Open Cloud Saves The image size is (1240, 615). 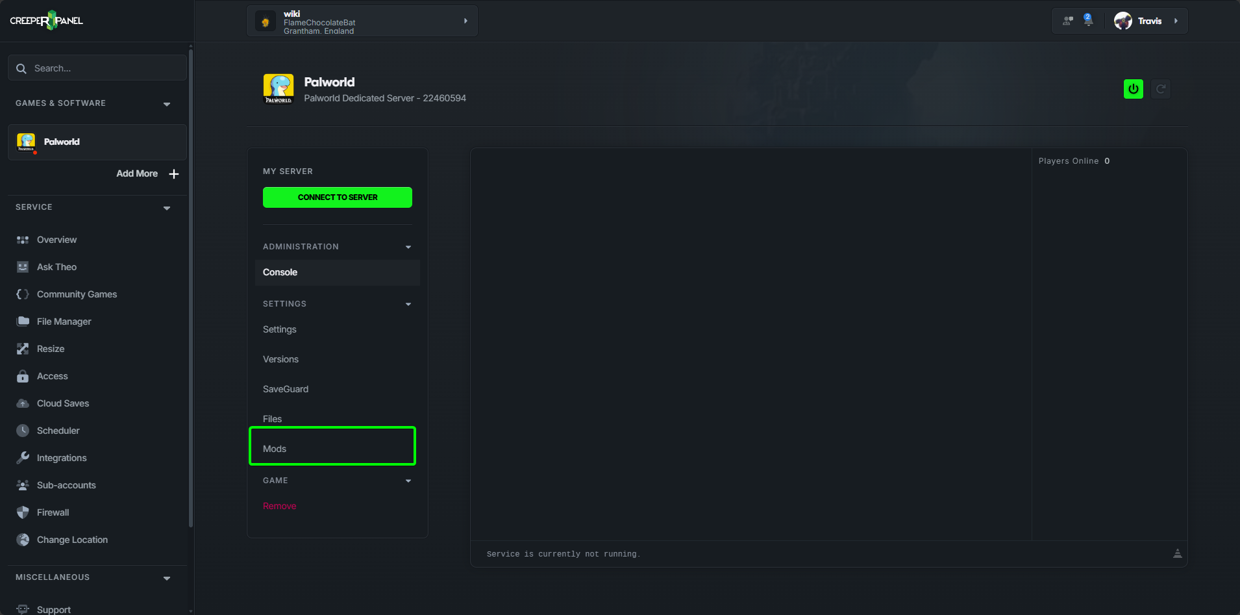tap(63, 403)
